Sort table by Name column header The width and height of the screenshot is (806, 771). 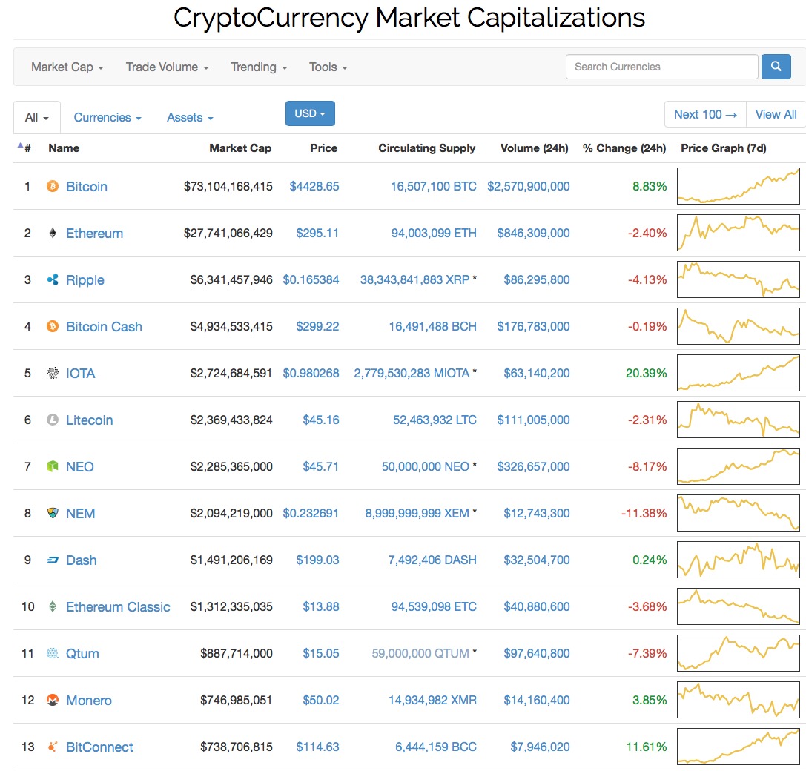pos(64,148)
